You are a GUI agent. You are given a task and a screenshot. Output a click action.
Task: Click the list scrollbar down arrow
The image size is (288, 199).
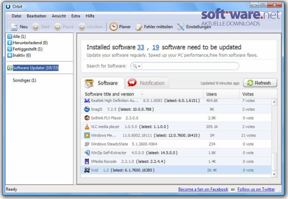click(x=274, y=174)
